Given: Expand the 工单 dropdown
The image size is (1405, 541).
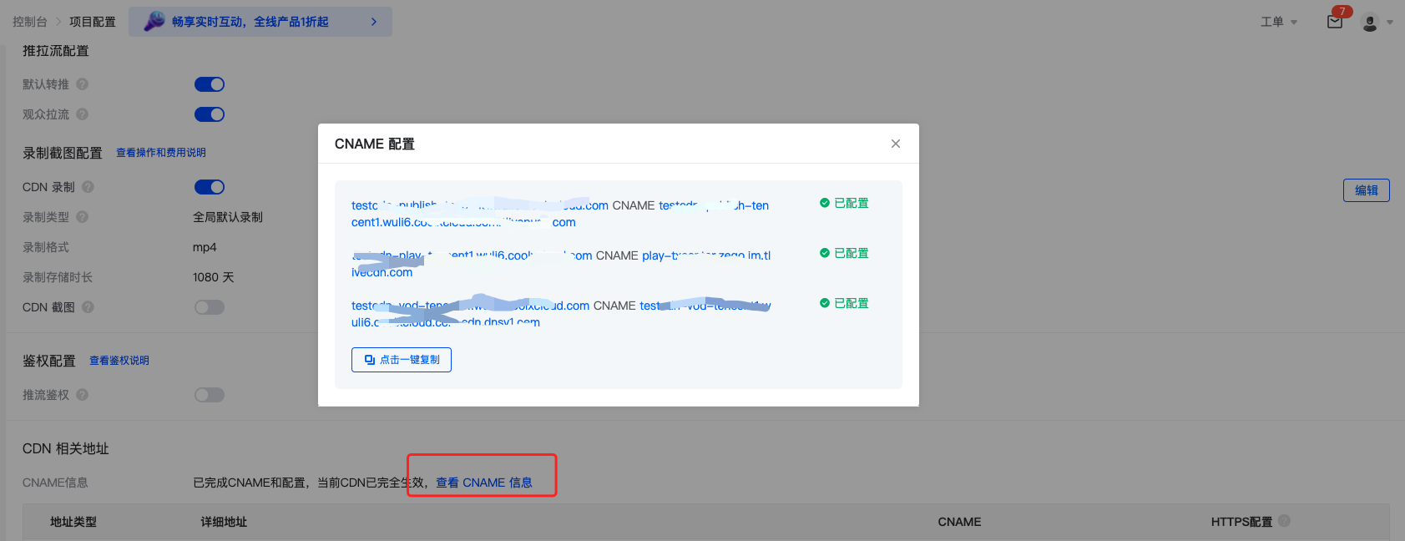Looking at the screenshot, I should click(1278, 22).
